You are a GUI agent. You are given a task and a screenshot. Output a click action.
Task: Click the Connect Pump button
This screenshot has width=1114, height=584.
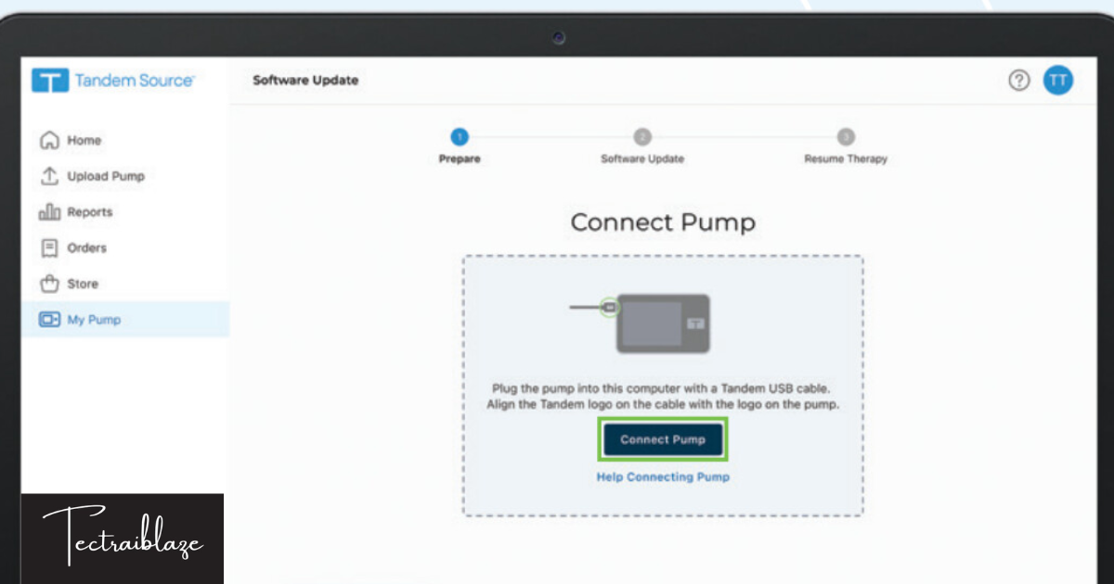[x=663, y=439]
